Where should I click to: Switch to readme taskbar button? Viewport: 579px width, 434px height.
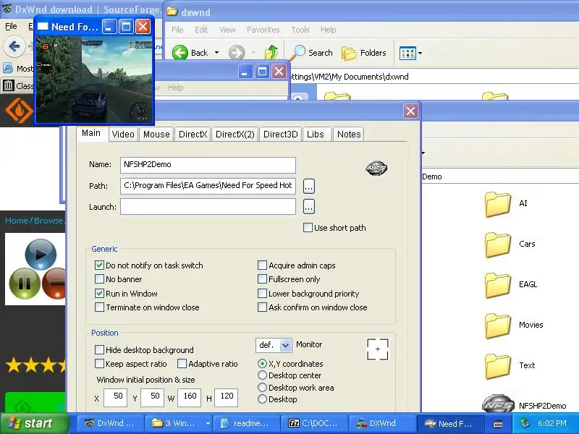coord(247,424)
